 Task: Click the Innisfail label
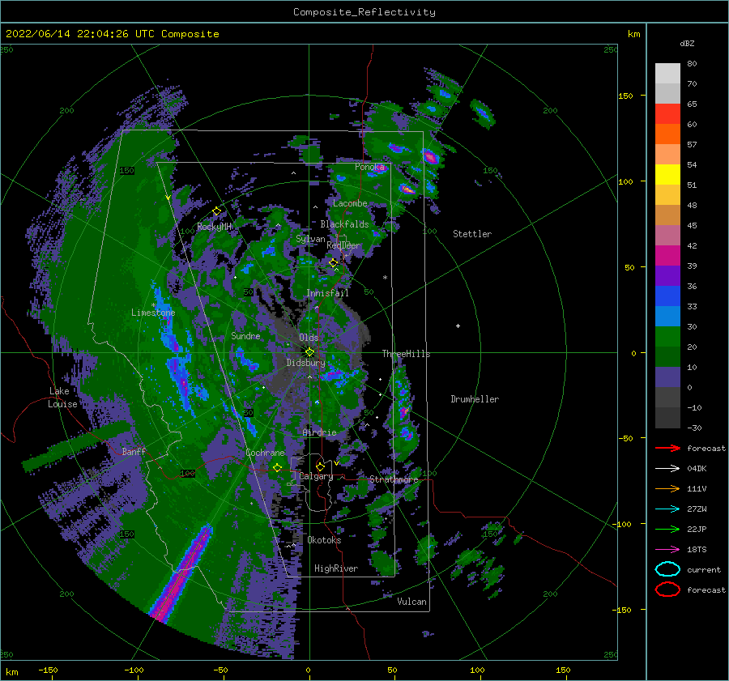coord(327,293)
